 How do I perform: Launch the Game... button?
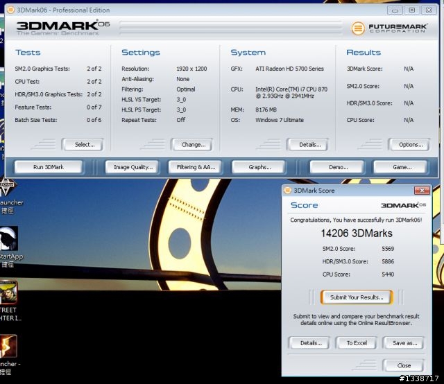point(400,167)
